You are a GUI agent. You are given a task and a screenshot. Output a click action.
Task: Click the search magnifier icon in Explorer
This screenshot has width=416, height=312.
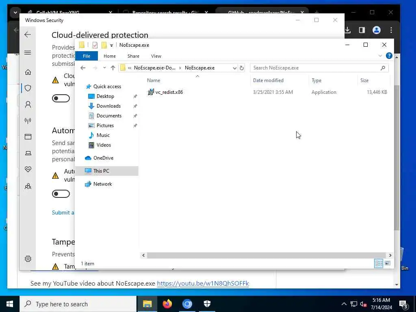383,68
